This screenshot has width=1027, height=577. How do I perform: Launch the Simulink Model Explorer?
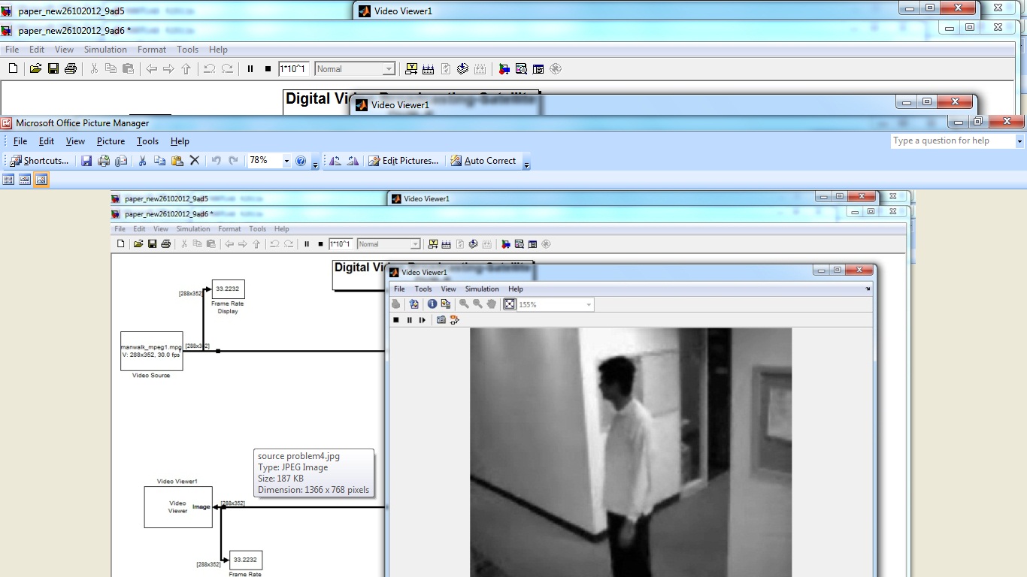point(521,69)
